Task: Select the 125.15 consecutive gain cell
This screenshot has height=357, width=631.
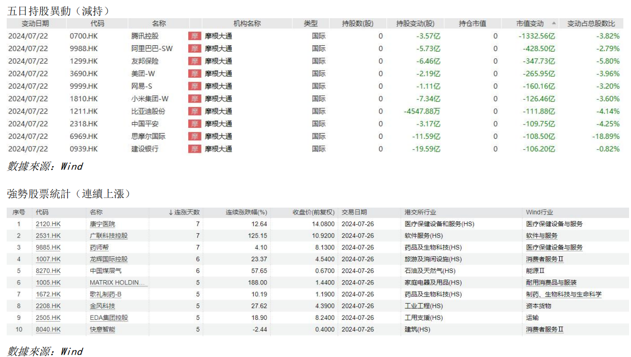Action: pos(258,236)
